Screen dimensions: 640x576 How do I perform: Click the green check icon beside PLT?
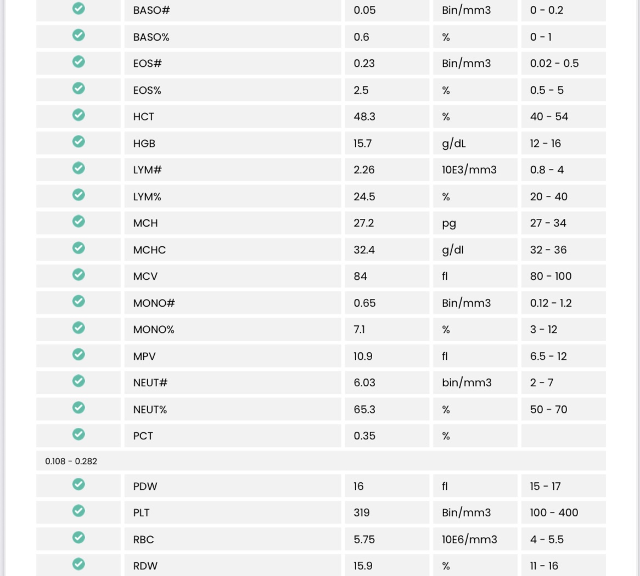[78, 511]
